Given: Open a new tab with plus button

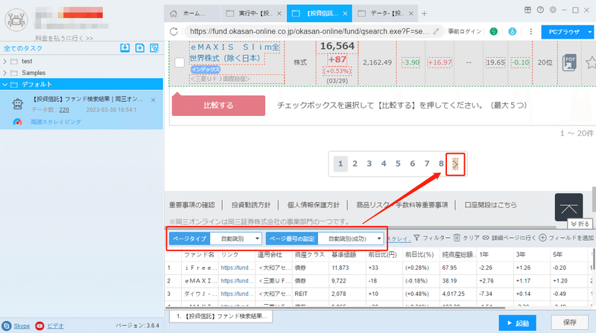Looking at the screenshot, I should click(424, 13).
